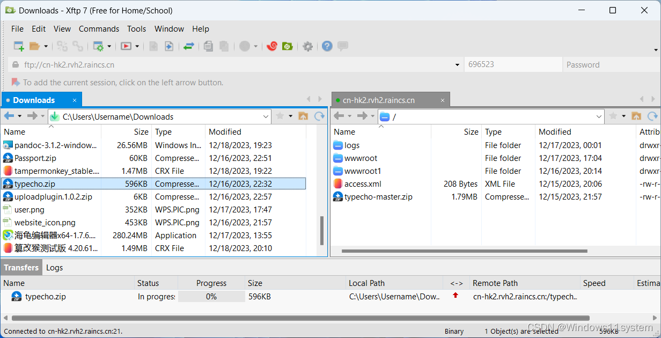
Task: Open the Help menu
Action: point(201,29)
